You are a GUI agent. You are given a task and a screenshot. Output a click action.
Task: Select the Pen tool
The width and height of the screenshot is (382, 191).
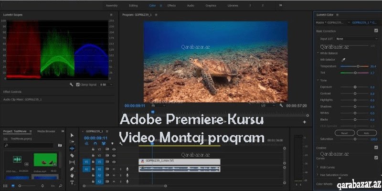point(72,169)
